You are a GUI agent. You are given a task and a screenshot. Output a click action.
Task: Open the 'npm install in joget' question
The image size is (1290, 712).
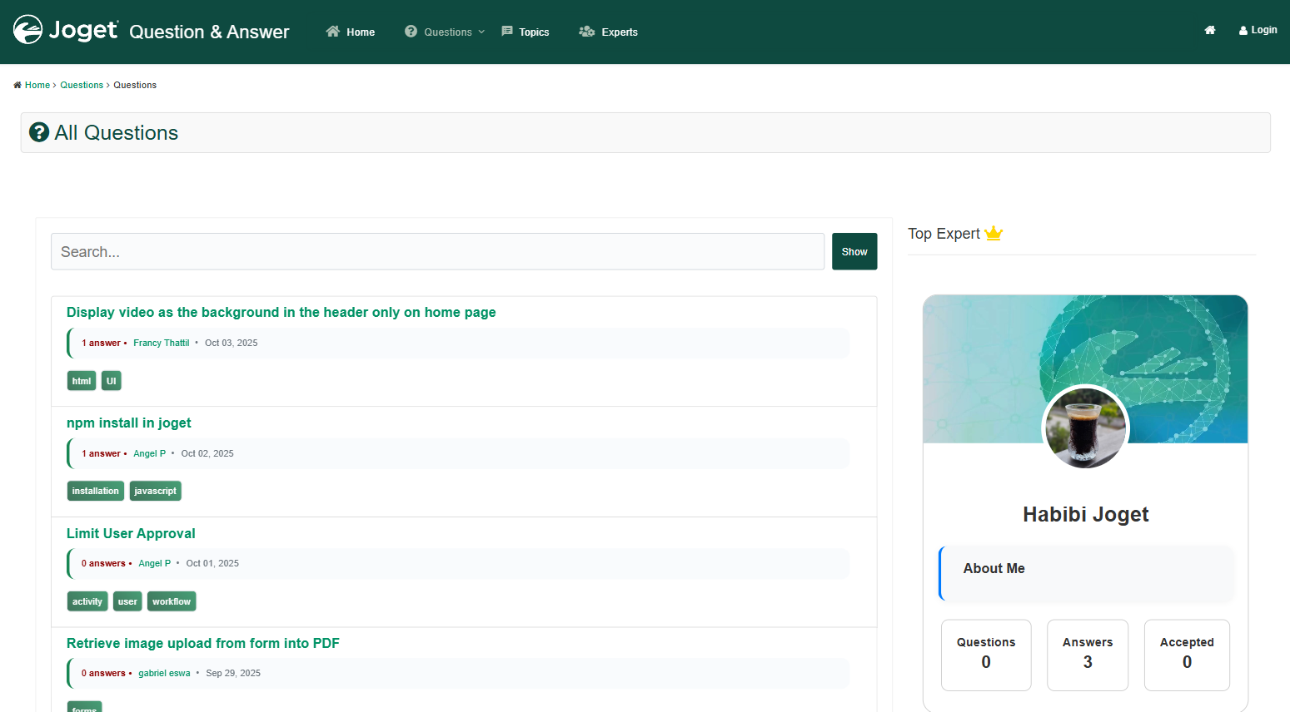(x=129, y=423)
